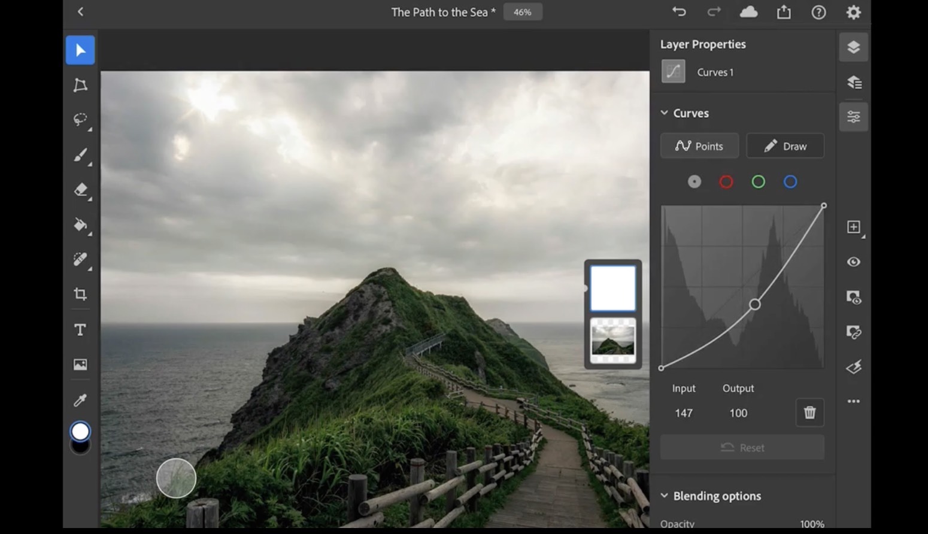
Task: Switch curves to Draw mode
Action: click(785, 146)
